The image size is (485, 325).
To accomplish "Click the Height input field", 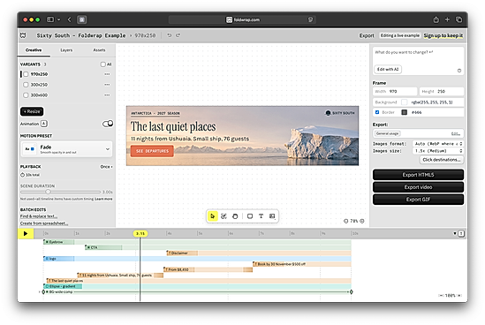I will (442, 92).
